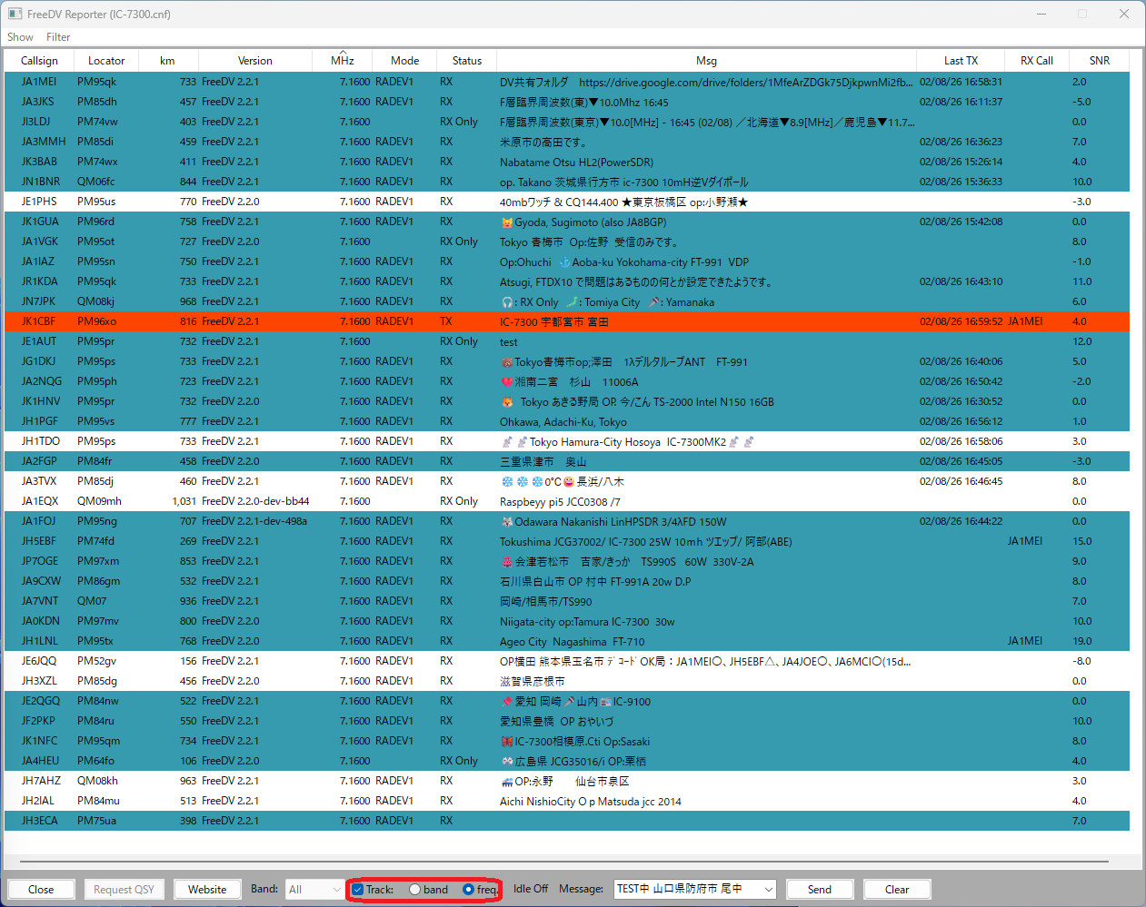Click the SNR 19.0 cell for JH1LNL

(1081, 641)
